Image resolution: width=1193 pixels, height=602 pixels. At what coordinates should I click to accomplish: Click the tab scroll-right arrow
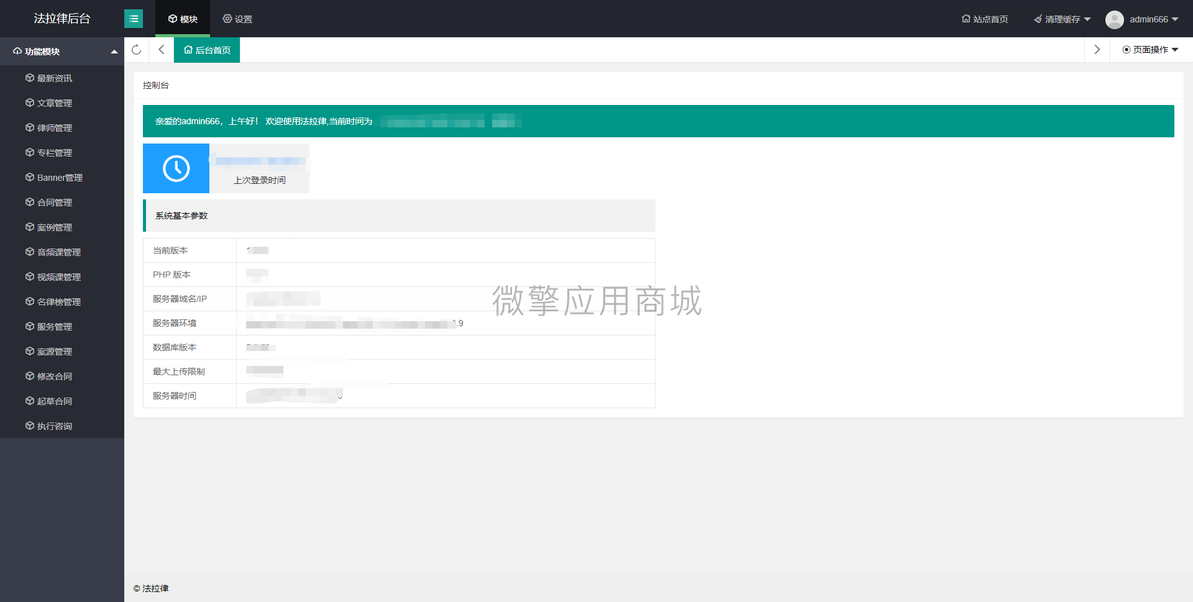tap(1097, 50)
